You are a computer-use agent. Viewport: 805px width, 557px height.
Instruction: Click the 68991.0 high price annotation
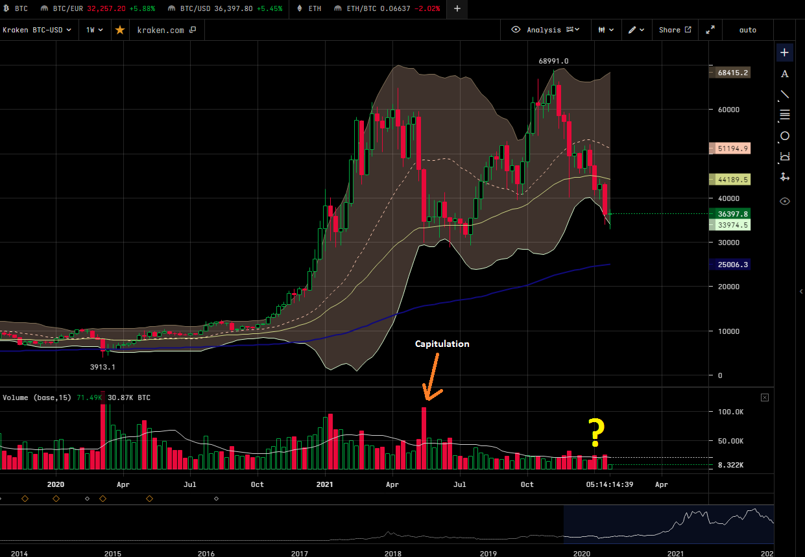pos(553,61)
